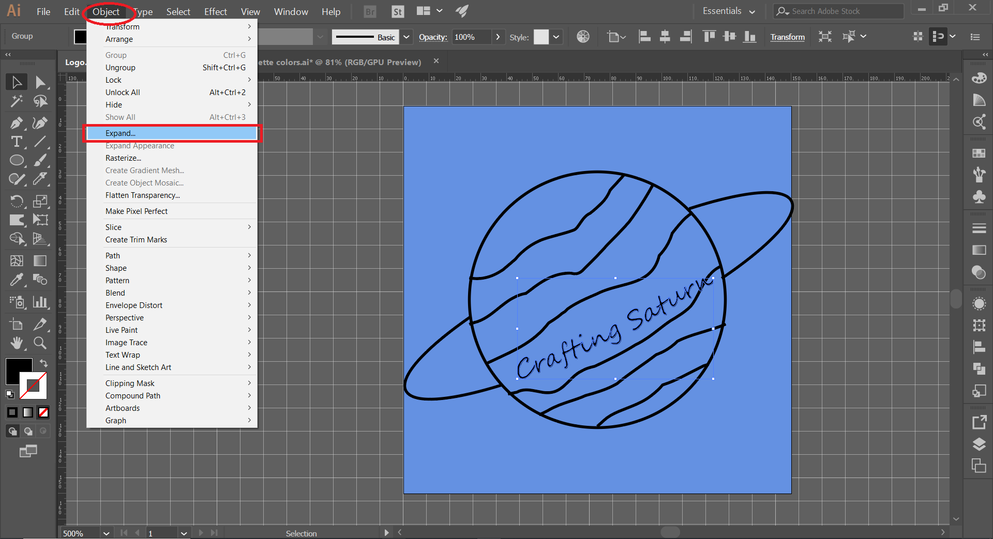
Task: Select the Rotate tool
Action: coord(17,201)
